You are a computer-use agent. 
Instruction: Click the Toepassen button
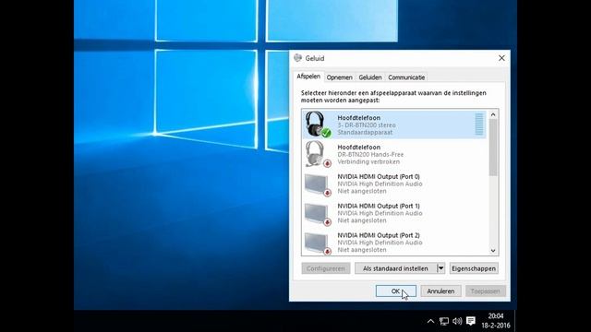pos(485,291)
